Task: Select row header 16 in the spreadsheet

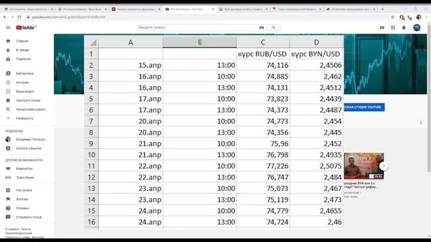Action: (92, 222)
